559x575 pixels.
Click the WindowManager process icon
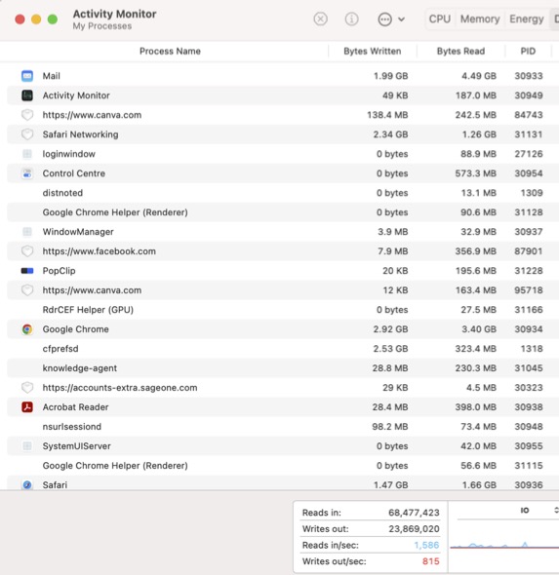[x=27, y=232]
